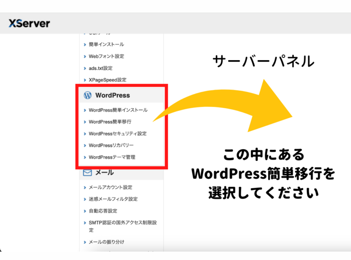Viewport: 351px width, 260px height.
Task: Click the メール section header
Action: pyautogui.click(x=122, y=172)
